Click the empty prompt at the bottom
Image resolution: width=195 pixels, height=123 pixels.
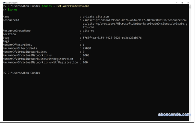(x=22, y=73)
